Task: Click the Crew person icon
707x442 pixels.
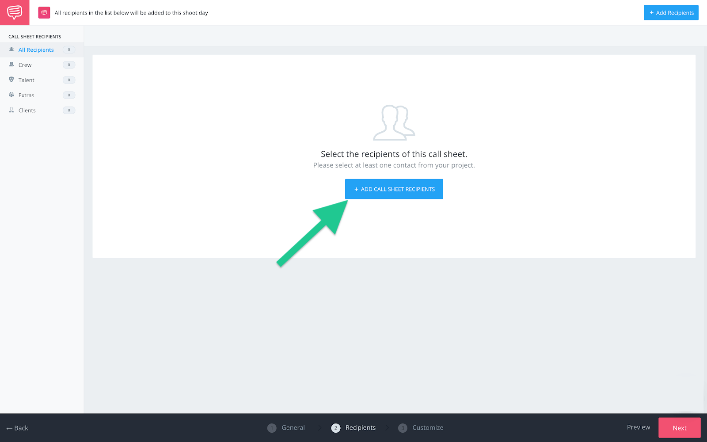Action: click(x=11, y=65)
